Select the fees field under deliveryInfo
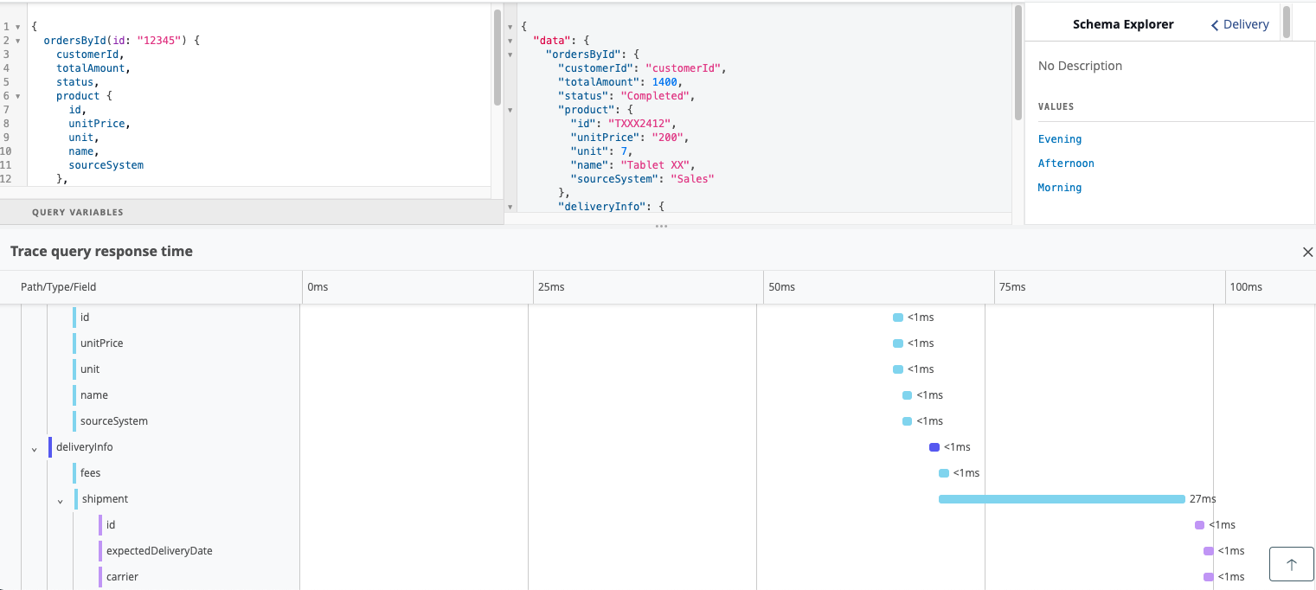This screenshot has width=1316, height=590. [x=90, y=472]
